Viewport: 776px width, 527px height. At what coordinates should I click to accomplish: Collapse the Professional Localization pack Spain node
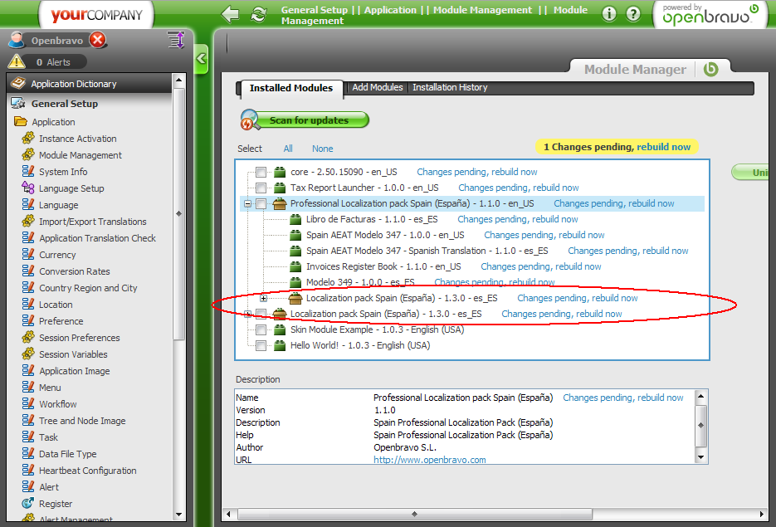[x=247, y=204]
